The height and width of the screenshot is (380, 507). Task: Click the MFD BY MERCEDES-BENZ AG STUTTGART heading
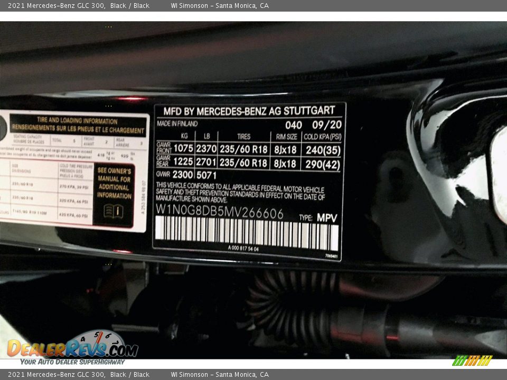pyautogui.click(x=249, y=111)
